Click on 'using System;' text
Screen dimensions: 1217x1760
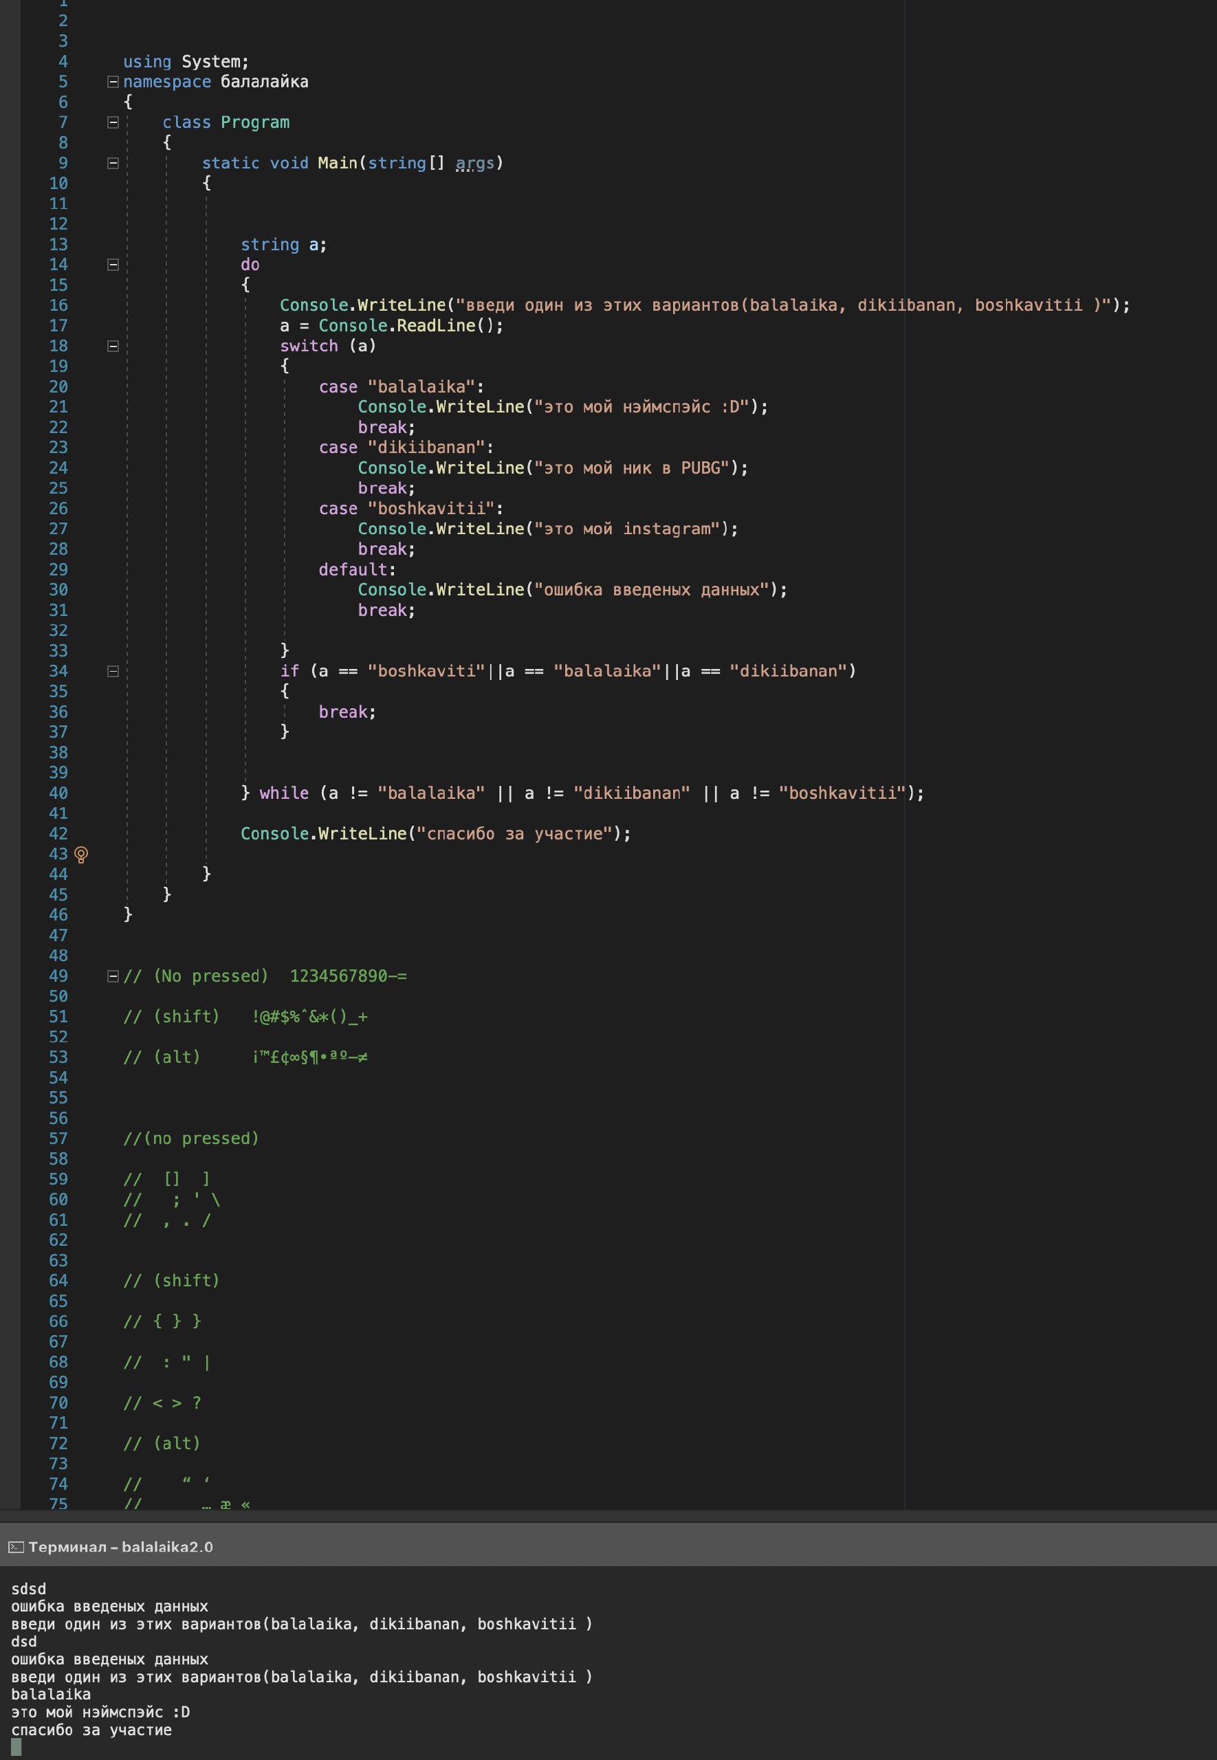186,62
